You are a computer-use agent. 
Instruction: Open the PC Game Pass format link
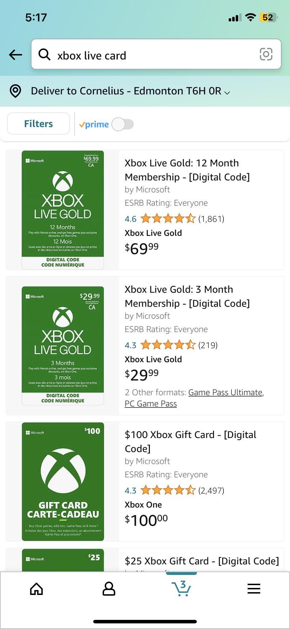point(151,404)
